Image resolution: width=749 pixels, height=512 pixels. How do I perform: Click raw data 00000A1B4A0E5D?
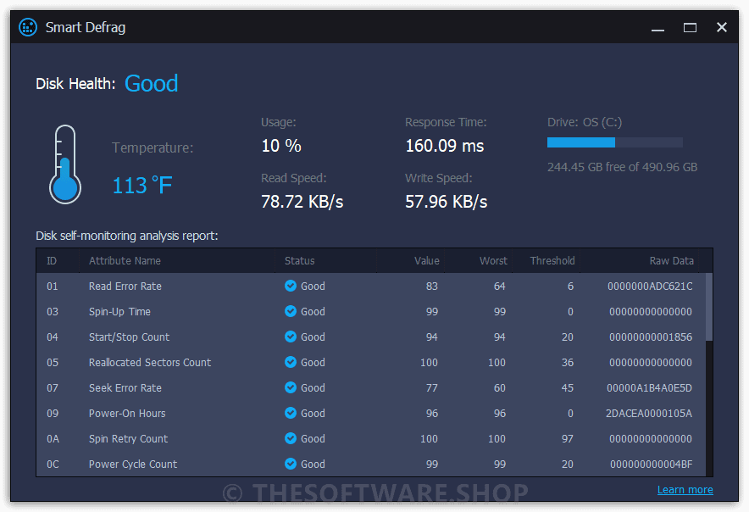pyautogui.click(x=649, y=387)
